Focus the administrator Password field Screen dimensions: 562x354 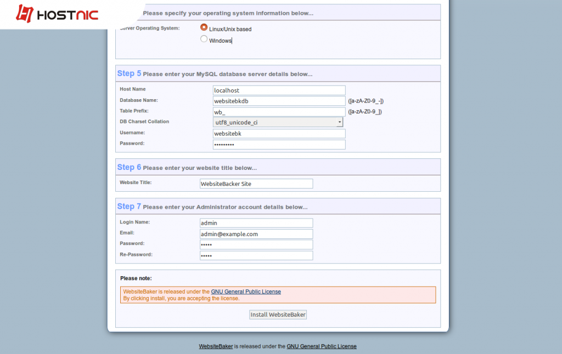[256, 244]
